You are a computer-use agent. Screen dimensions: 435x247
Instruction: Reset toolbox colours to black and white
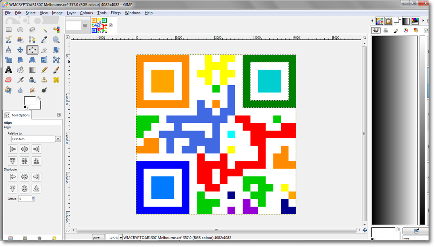pyautogui.click(x=25, y=107)
